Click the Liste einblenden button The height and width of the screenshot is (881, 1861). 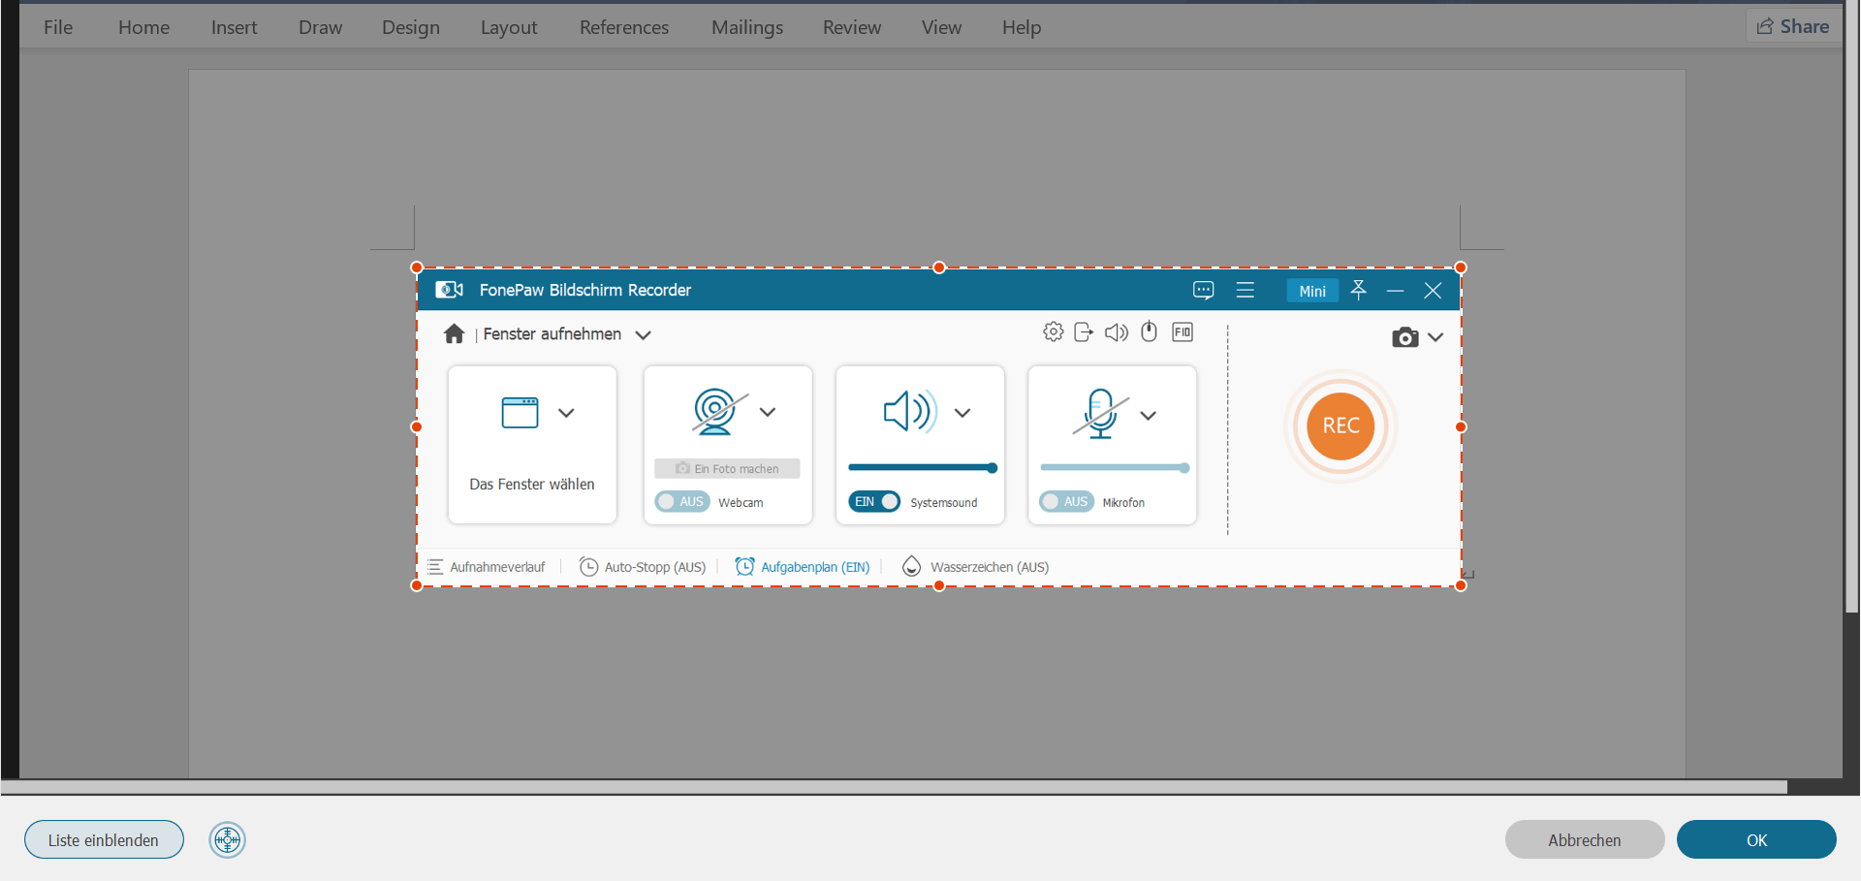click(x=104, y=839)
